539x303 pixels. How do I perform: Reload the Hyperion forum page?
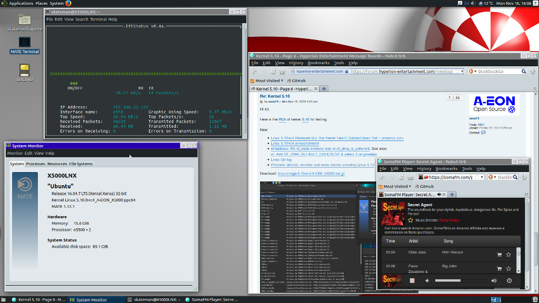click(273, 72)
